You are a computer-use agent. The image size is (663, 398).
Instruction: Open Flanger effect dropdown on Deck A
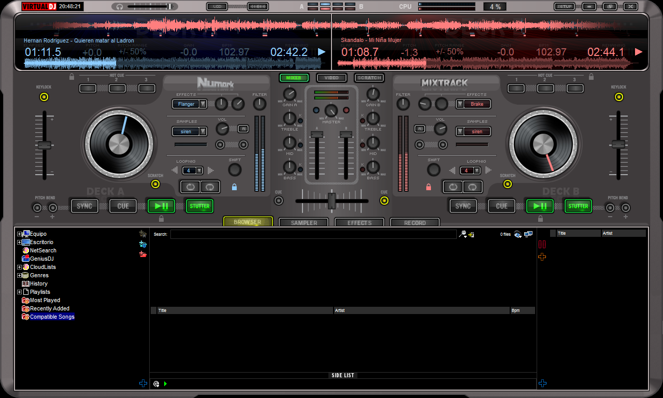point(203,104)
